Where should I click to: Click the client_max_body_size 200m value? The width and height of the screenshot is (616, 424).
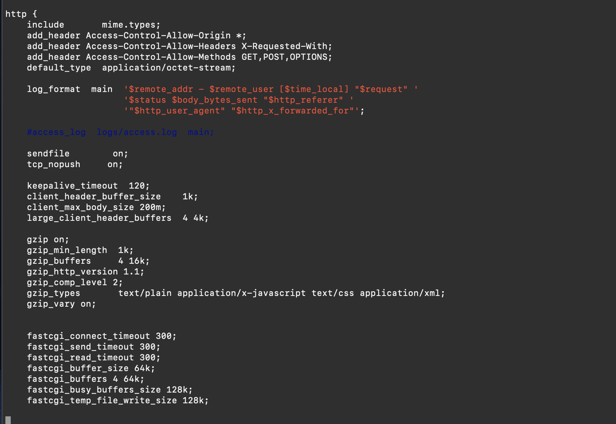click(x=152, y=207)
